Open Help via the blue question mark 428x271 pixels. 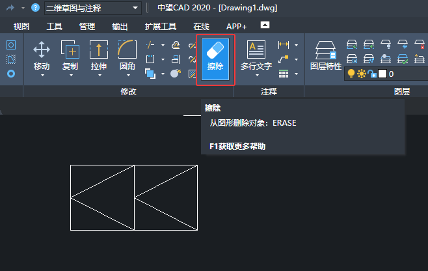click(x=35, y=8)
